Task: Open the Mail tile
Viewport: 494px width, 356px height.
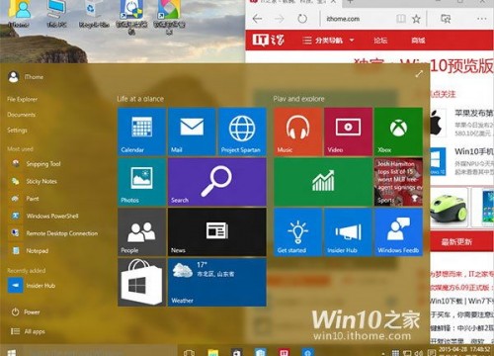Action: click(x=192, y=132)
